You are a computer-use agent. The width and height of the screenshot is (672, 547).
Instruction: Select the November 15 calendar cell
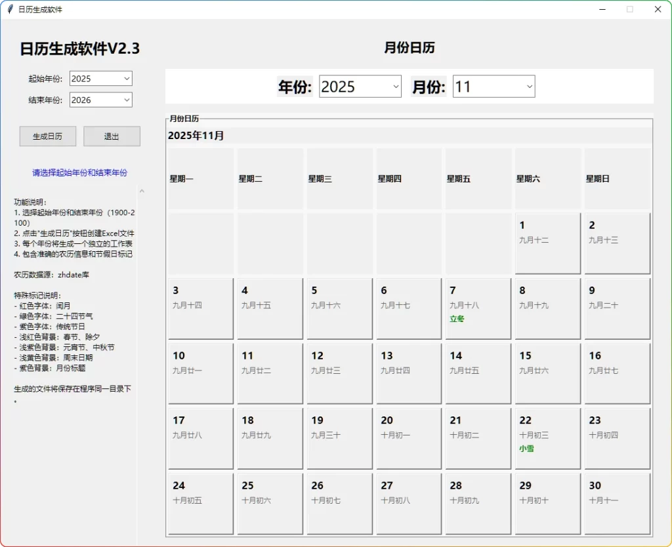point(547,373)
